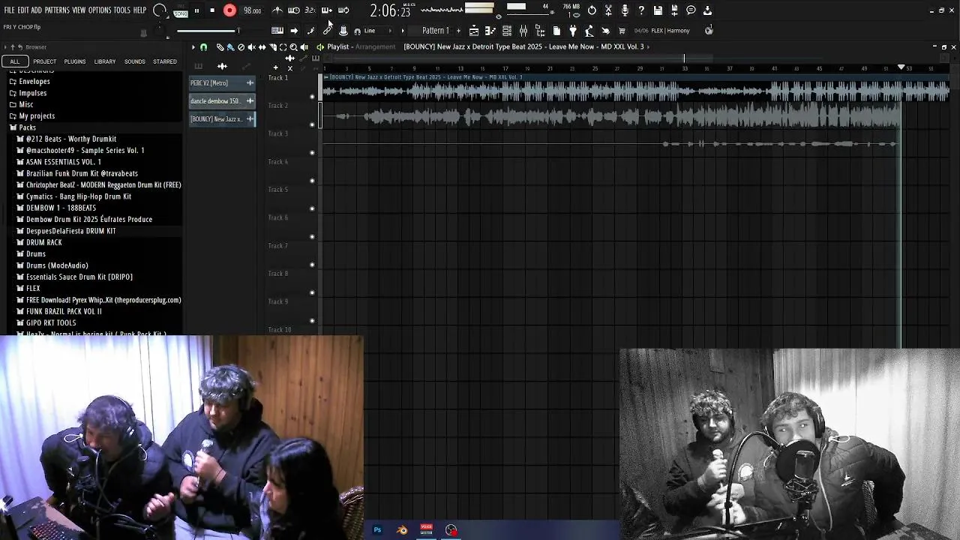Viewport: 960px width, 540px height.
Task: Click the playlist end marker near bar 53
Action: click(901, 67)
